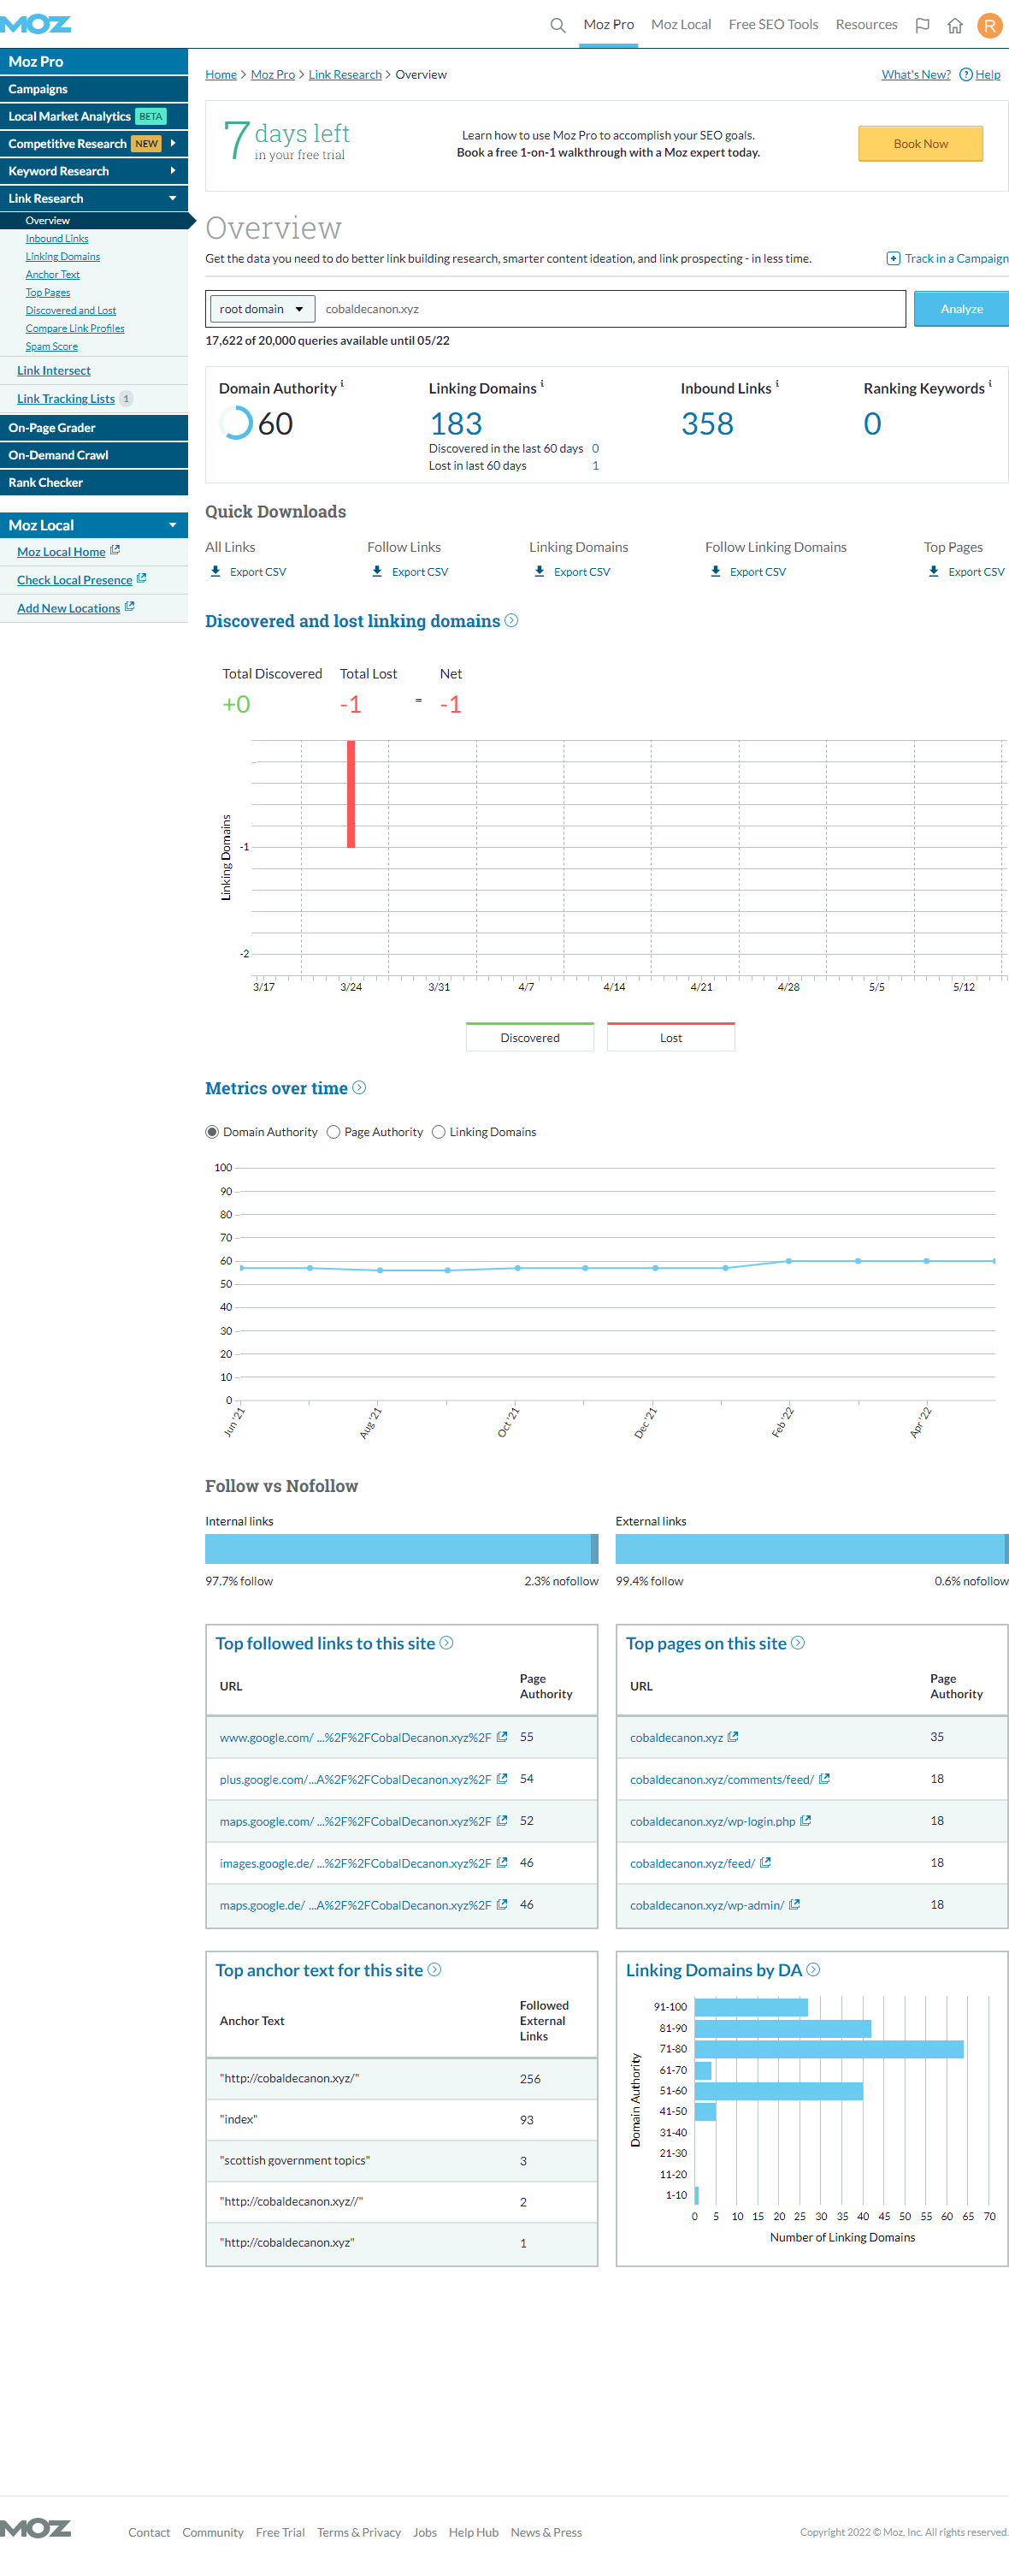This screenshot has height=2576, width=1009.
Task: Select the Linking Domains radio button
Action: pyautogui.click(x=439, y=1131)
